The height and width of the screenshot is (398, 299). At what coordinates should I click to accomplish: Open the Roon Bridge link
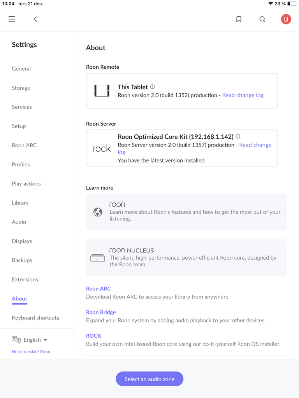tap(101, 312)
